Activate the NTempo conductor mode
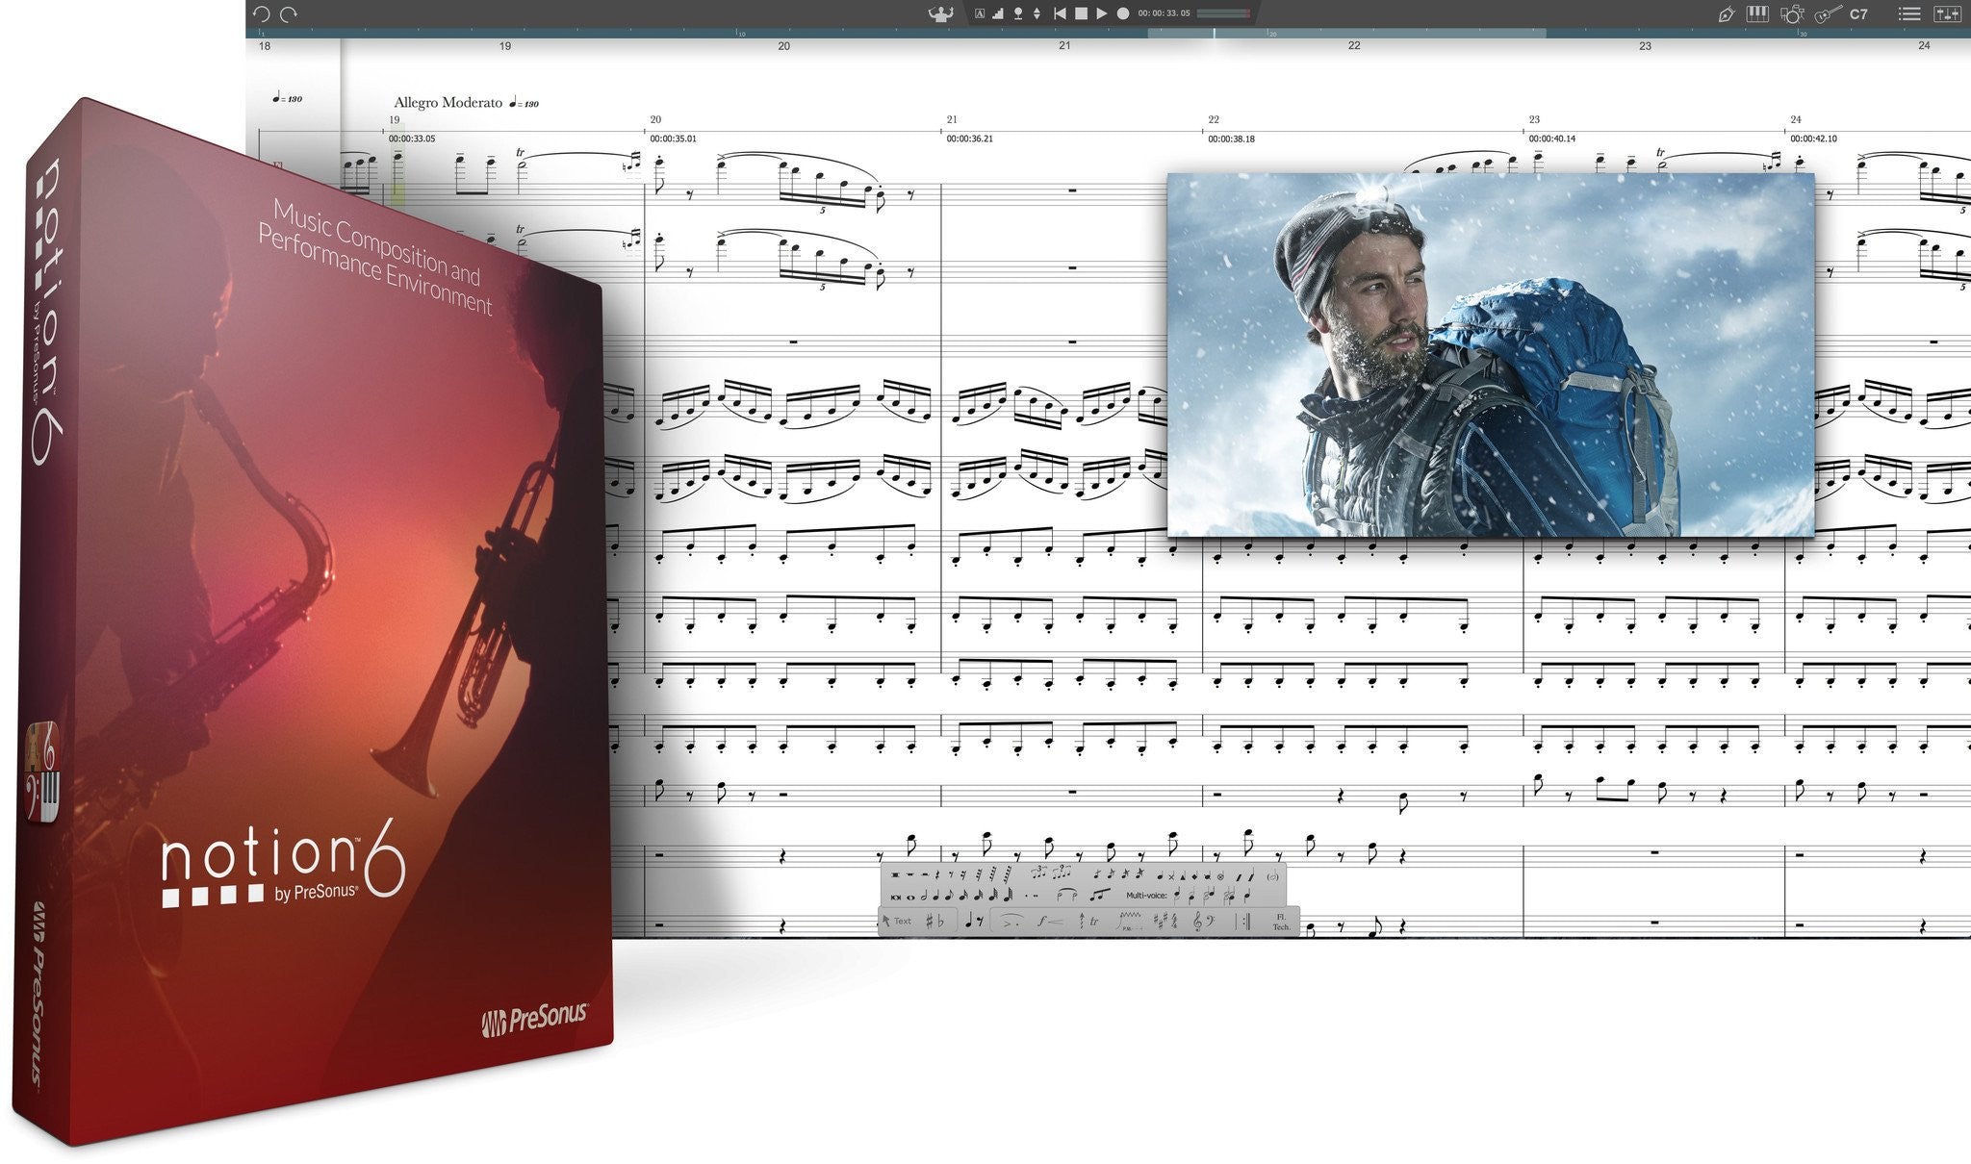Viewport: 1971px width, 1164px height. pyautogui.click(x=941, y=13)
